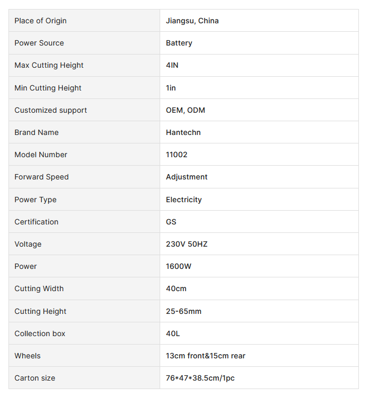This screenshot has width=370, height=397.
Task: Click the Collection box label
Action: click(40, 333)
